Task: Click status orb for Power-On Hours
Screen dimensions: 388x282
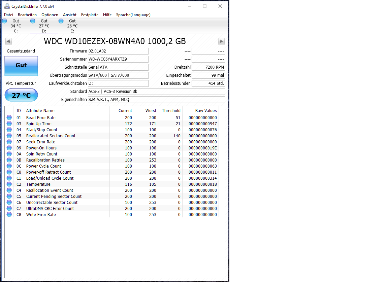Action: 9,148
